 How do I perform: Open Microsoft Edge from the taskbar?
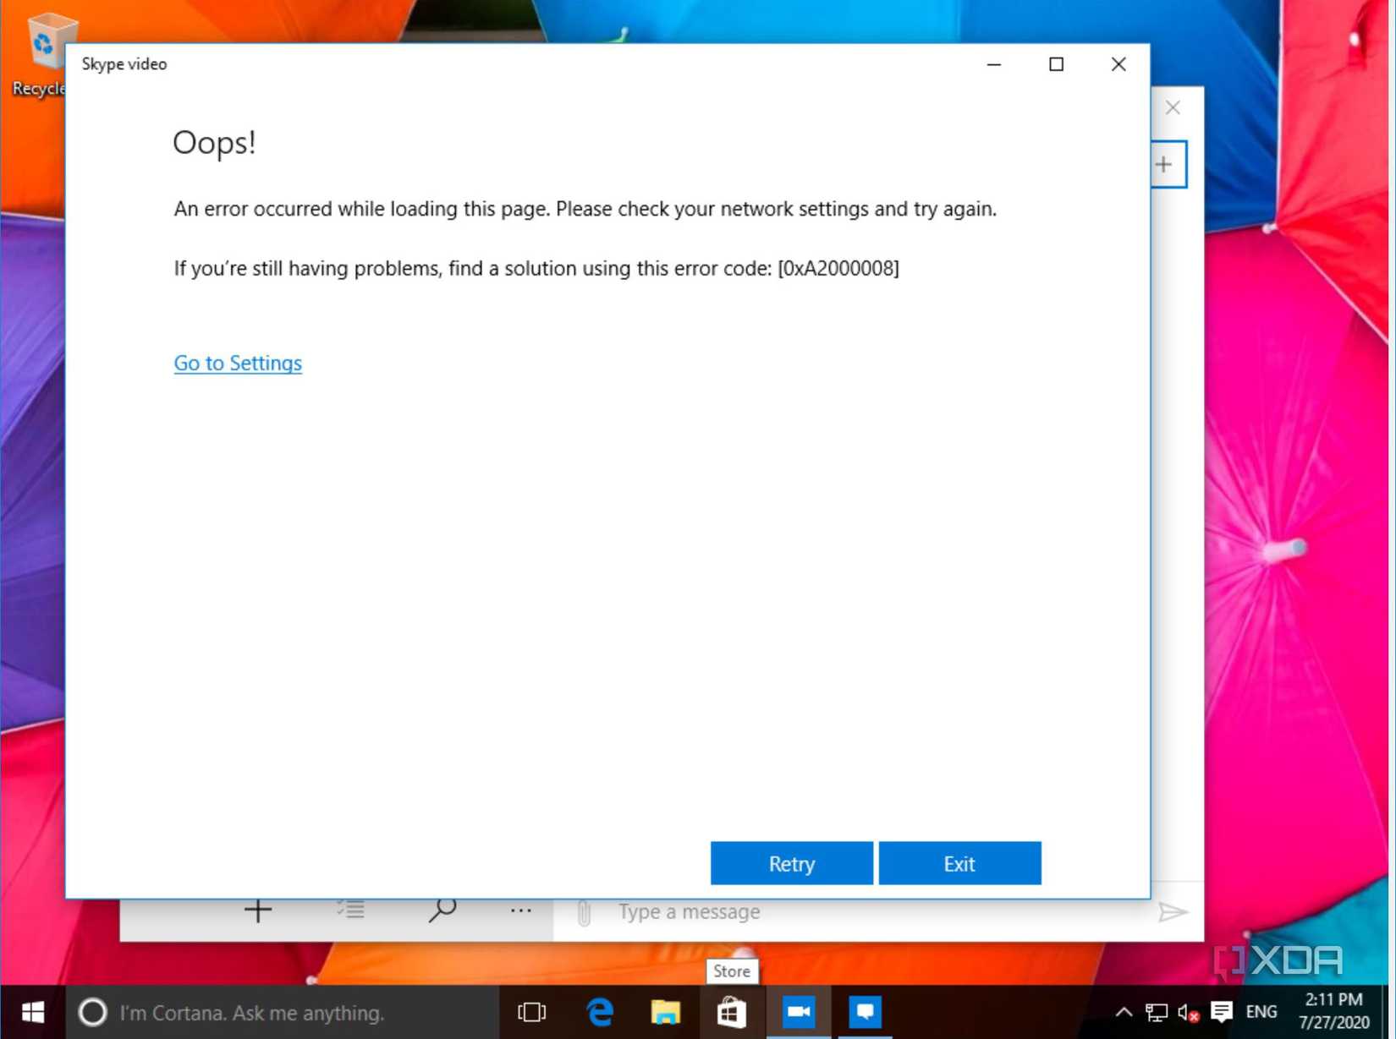tap(600, 1012)
